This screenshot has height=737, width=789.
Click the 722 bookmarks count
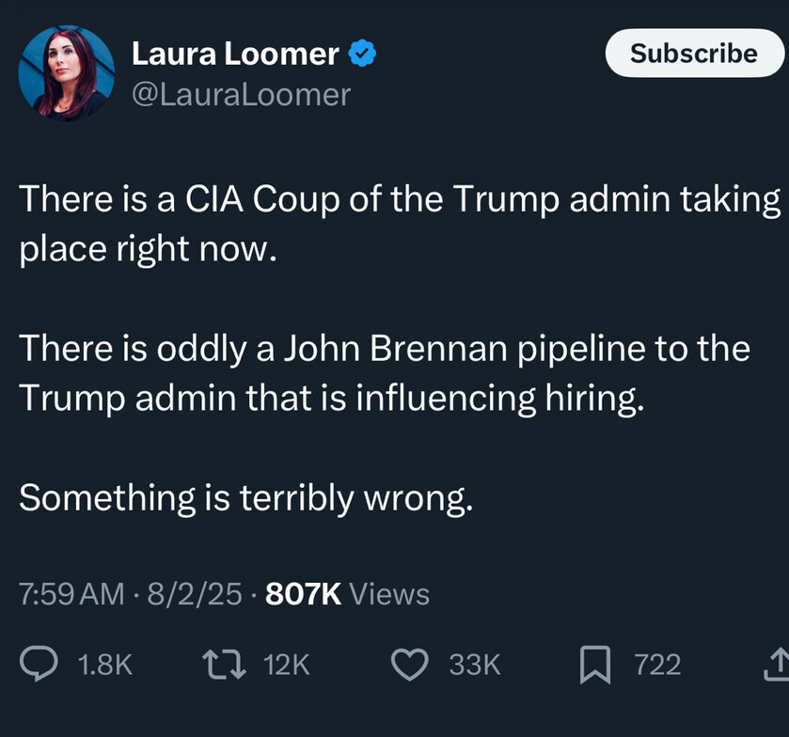[x=657, y=665]
